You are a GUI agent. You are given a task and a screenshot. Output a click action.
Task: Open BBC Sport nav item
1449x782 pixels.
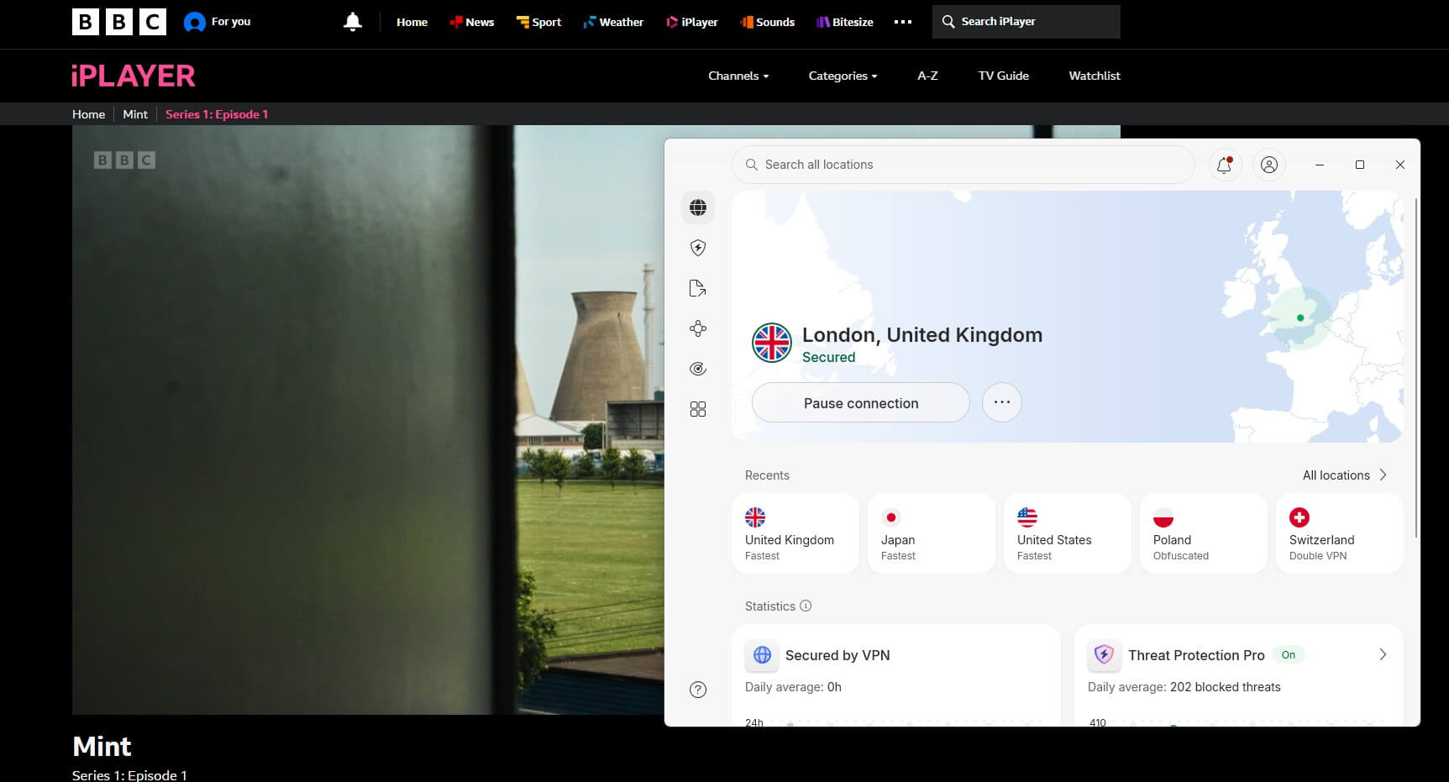(538, 22)
